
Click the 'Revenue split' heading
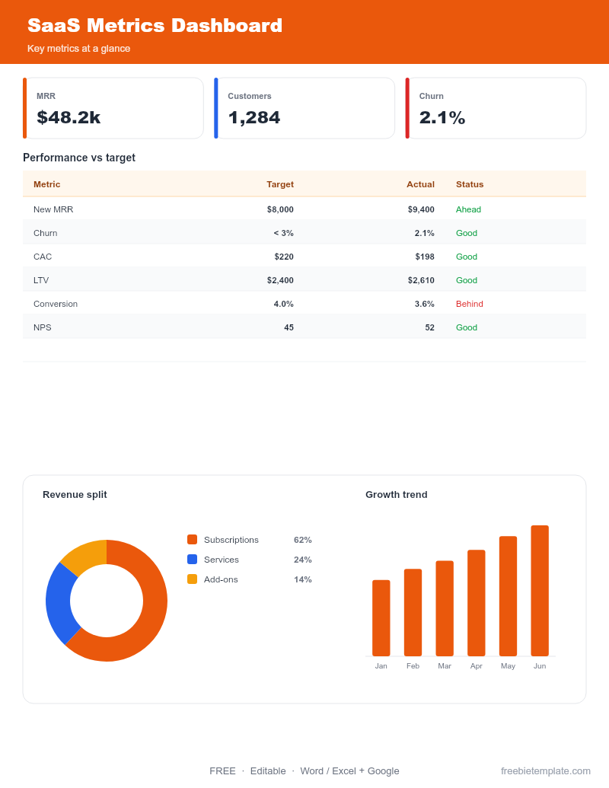tap(75, 495)
